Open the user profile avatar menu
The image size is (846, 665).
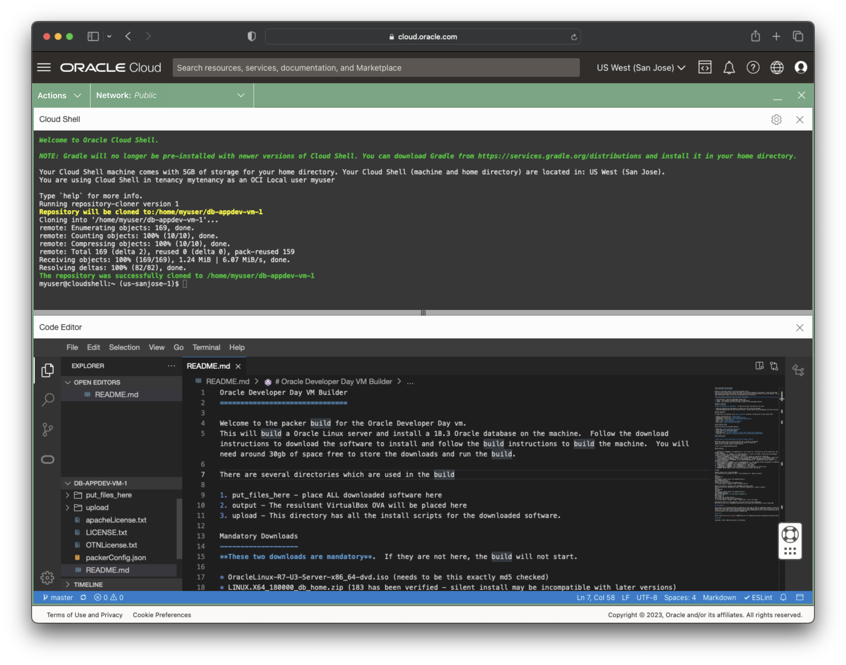point(800,67)
